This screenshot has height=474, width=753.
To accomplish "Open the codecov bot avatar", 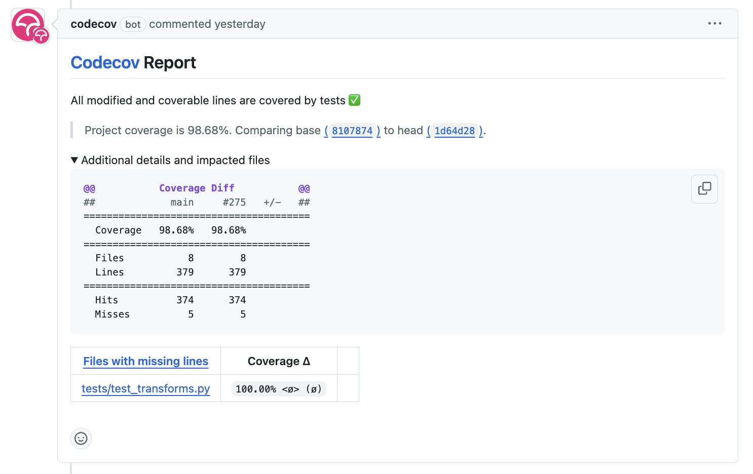I will coord(28,25).
